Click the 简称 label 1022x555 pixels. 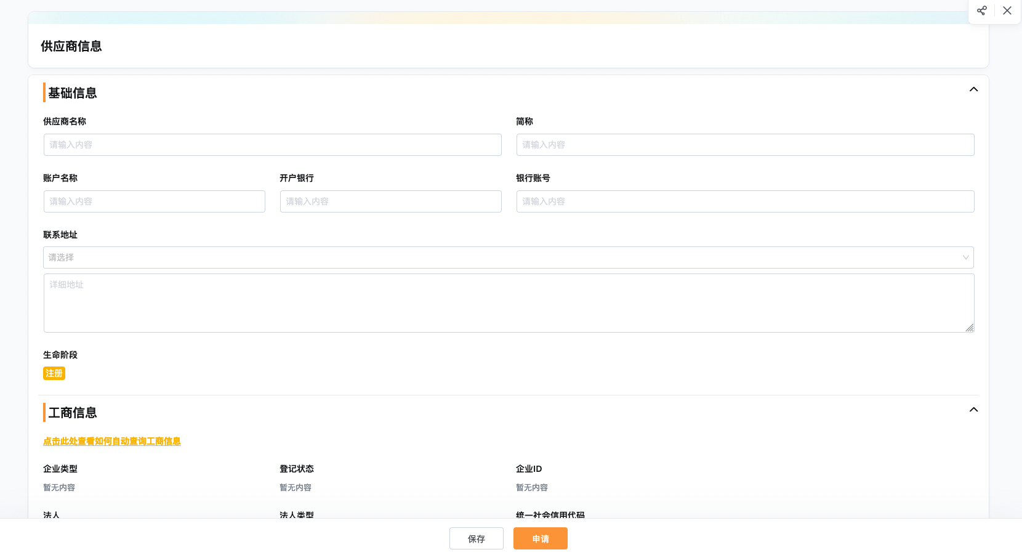click(525, 121)
